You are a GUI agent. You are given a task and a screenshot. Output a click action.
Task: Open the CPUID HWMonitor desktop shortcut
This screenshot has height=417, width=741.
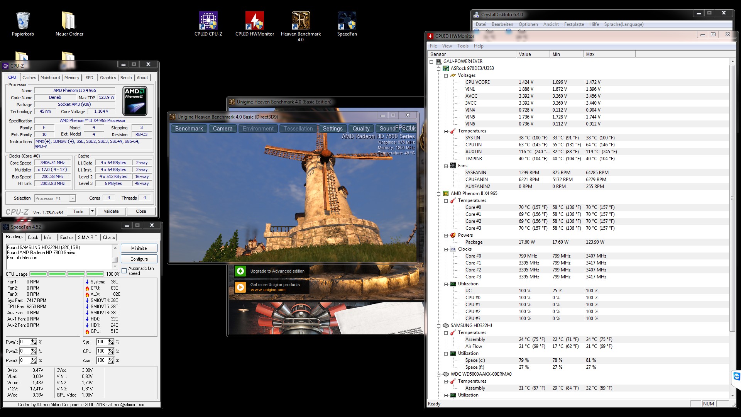point(254,21)
